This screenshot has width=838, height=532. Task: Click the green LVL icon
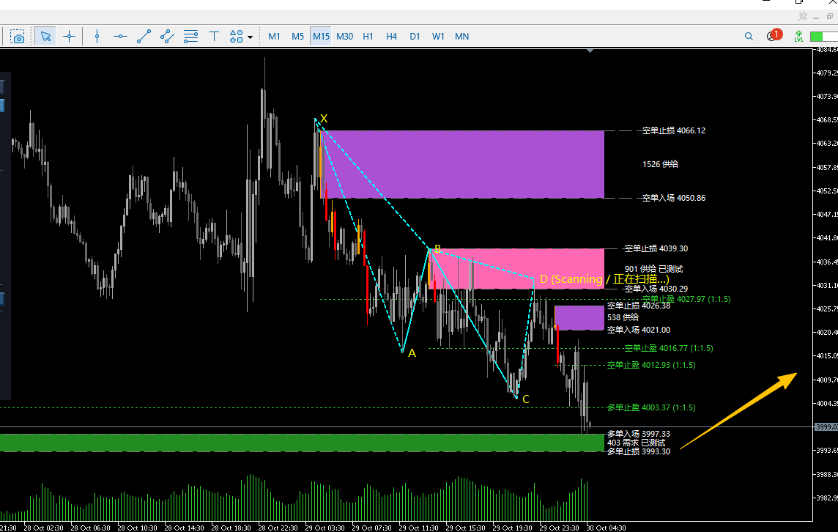(799, 37)
